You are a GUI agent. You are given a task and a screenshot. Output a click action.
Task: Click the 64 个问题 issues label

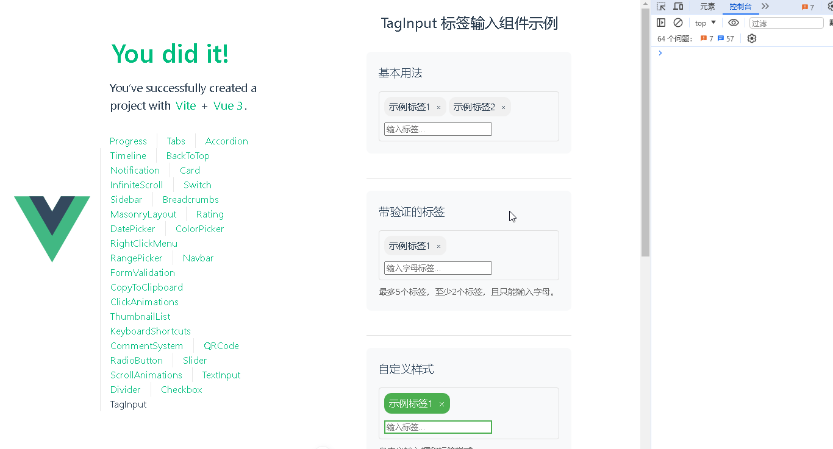coord(674,38)
